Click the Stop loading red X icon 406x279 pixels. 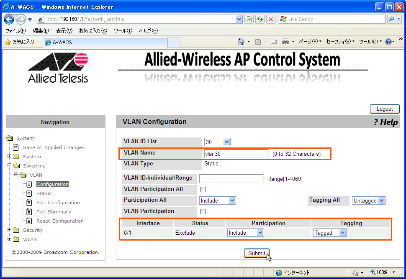click(271, 19)
